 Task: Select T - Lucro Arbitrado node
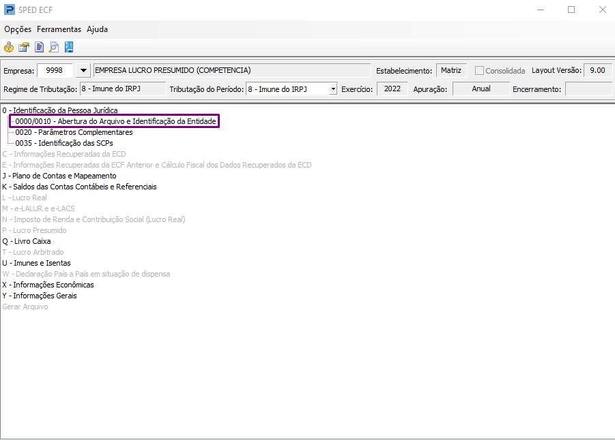pos(33,253)
